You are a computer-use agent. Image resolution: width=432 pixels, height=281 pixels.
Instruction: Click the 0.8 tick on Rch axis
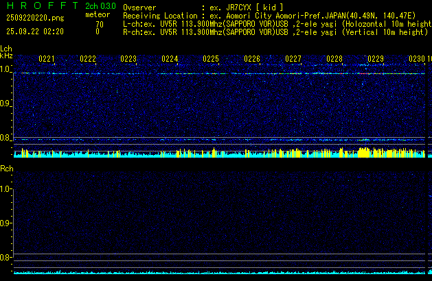point(6,258)
